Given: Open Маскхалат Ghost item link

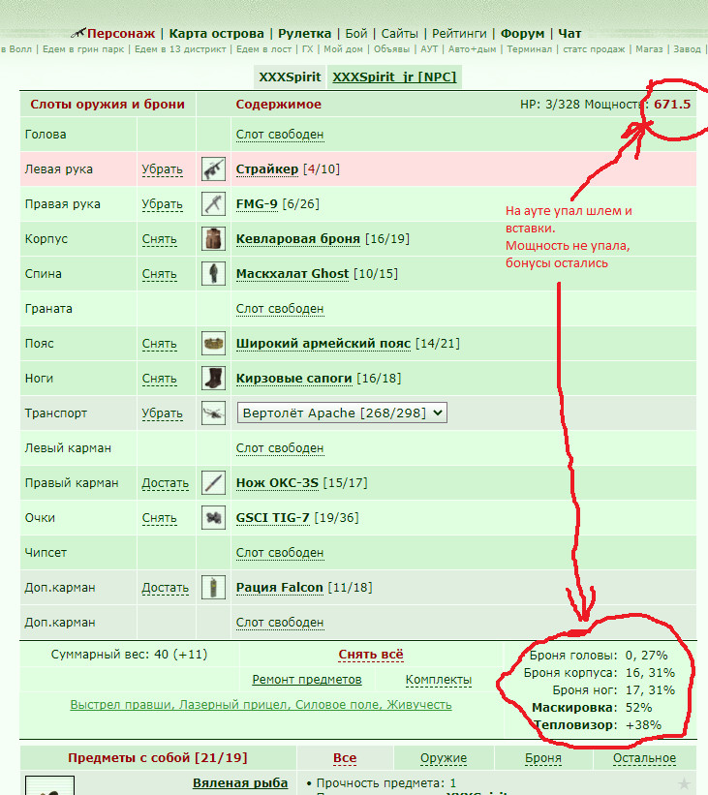Looking at the screenshot, I should (292, 274).
